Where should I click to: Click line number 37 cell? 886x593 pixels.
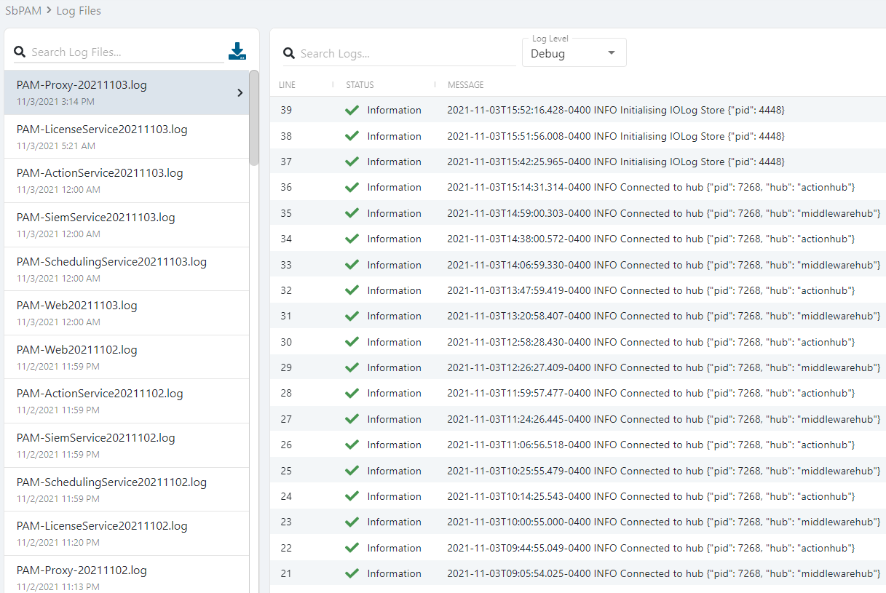click(x=286, y=162)
